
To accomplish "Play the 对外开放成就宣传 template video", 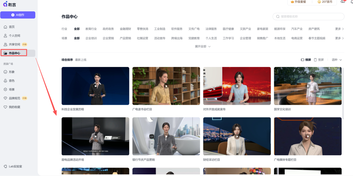I will (237, 86).
